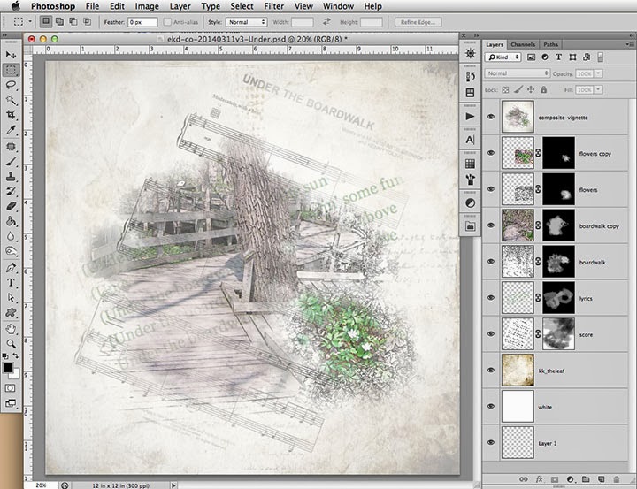The height and width of the screenshot is (489, 637).
Task: Select the Crop tool
Action: tap(11, 115)
